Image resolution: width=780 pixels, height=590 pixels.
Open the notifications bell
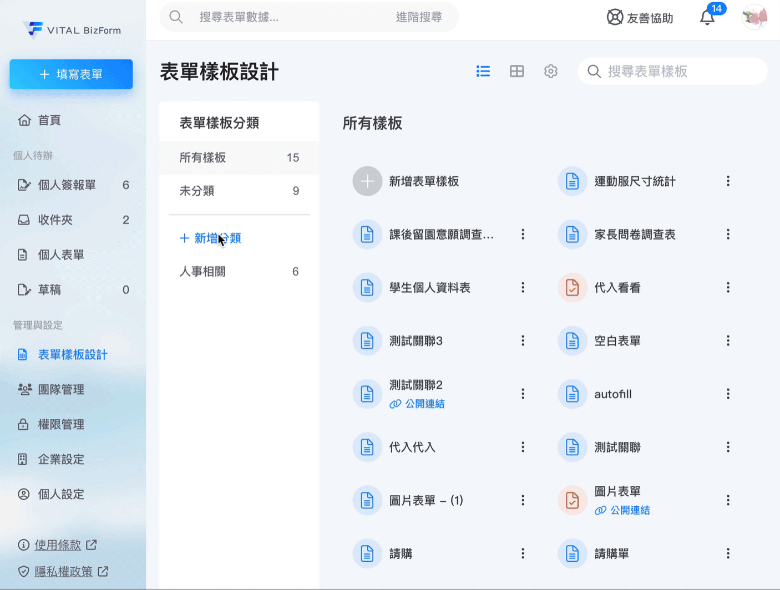coord(707,18)
